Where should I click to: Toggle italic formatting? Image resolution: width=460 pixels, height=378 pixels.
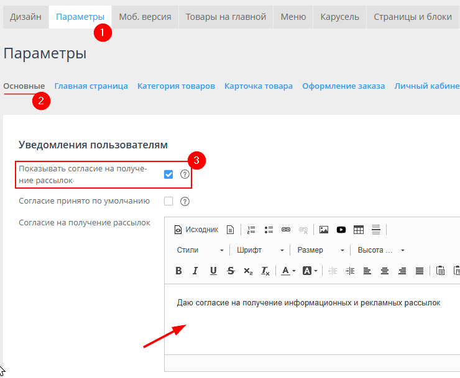click(195, 271)
